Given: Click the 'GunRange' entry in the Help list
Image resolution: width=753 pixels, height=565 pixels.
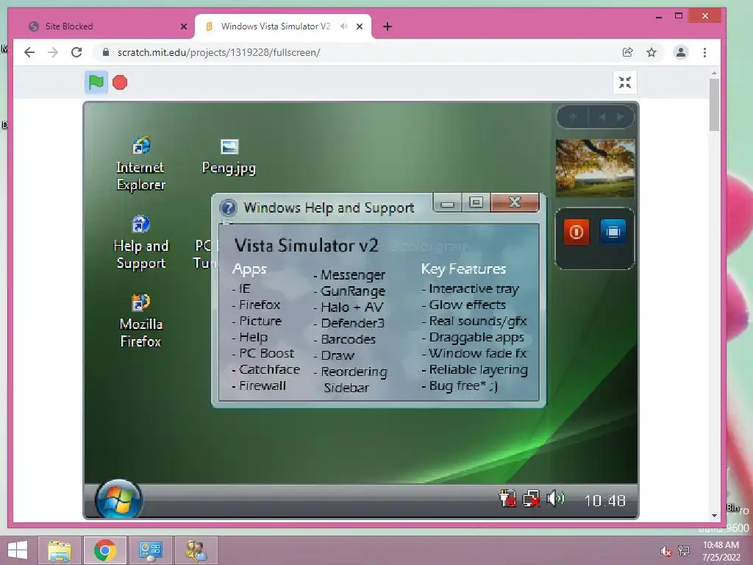Looking at the screenshot, I should [353, 291].
